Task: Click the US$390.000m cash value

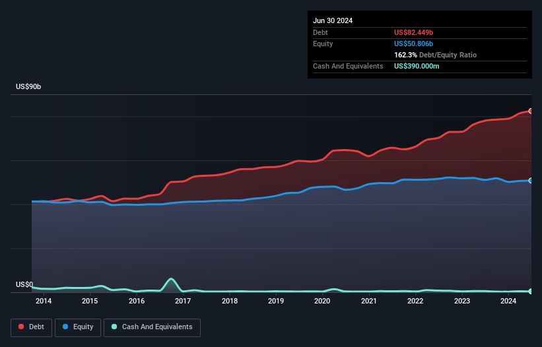Action: click(417, 66)
